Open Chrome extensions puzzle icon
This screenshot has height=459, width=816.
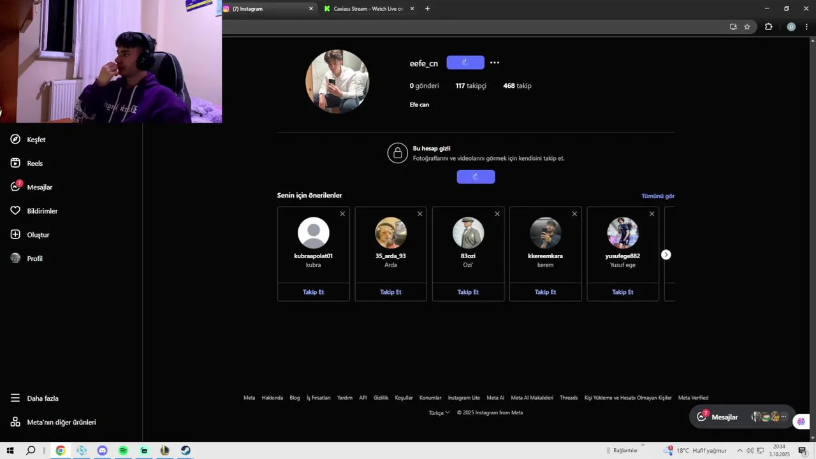coord(768,27)
